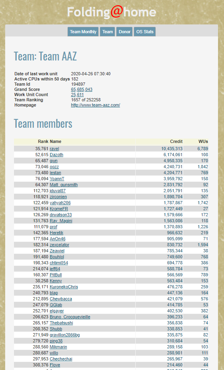Open Grand Score link 65,685,043
The width and height of the screenshot is (224, 370).
(81, 89)
